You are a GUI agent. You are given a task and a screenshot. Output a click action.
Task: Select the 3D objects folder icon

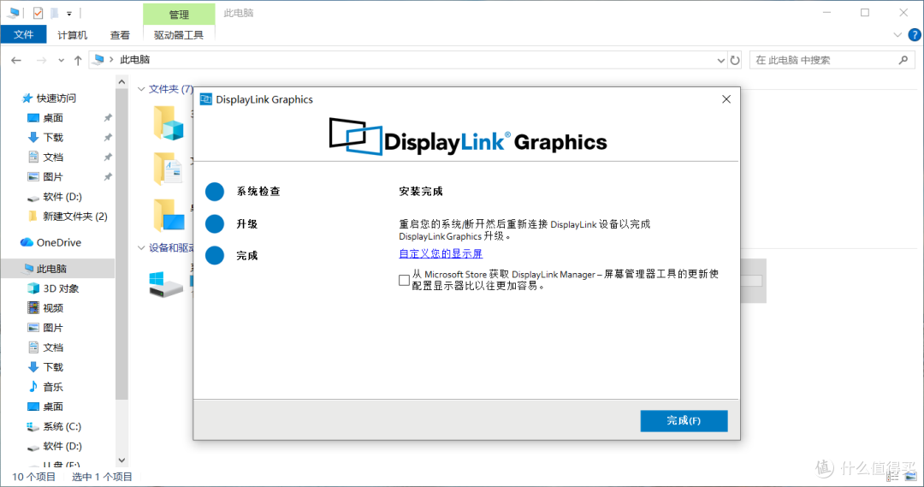(169, 122)
